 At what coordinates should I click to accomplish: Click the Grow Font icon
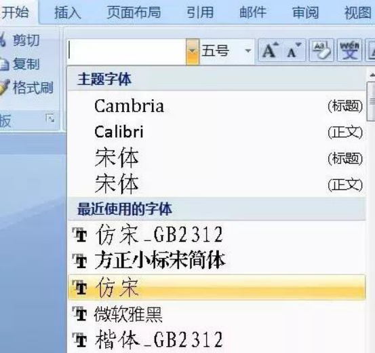coord(271,50)
